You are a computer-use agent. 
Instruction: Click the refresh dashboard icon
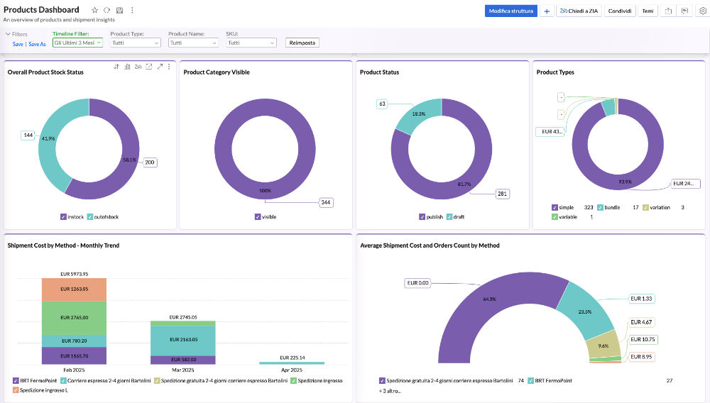pyautogui.click(x=107, y=10)
